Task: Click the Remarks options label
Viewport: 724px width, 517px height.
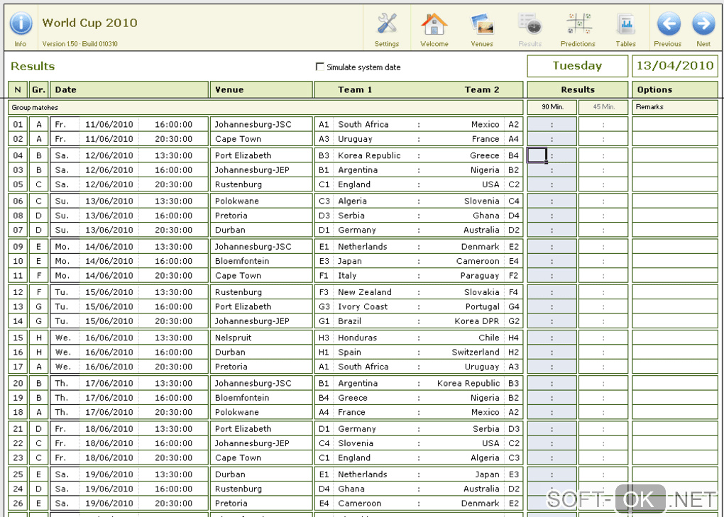Action: tap(649, 107)
